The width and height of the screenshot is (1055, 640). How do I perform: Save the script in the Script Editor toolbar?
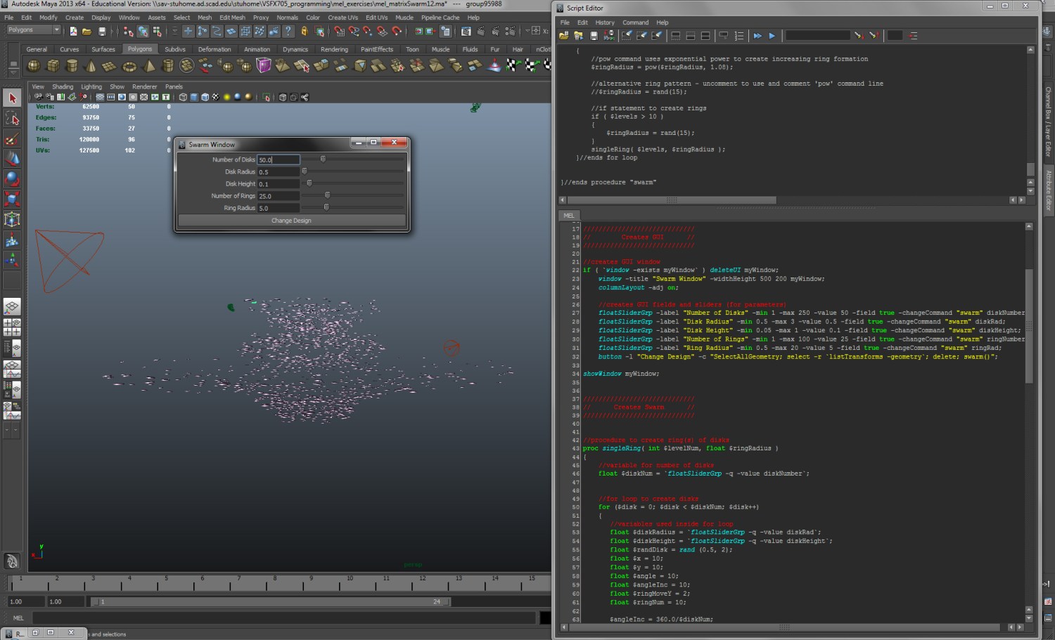coord(594,35)
